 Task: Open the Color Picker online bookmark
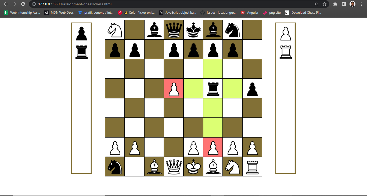click(x=139, y=12)
